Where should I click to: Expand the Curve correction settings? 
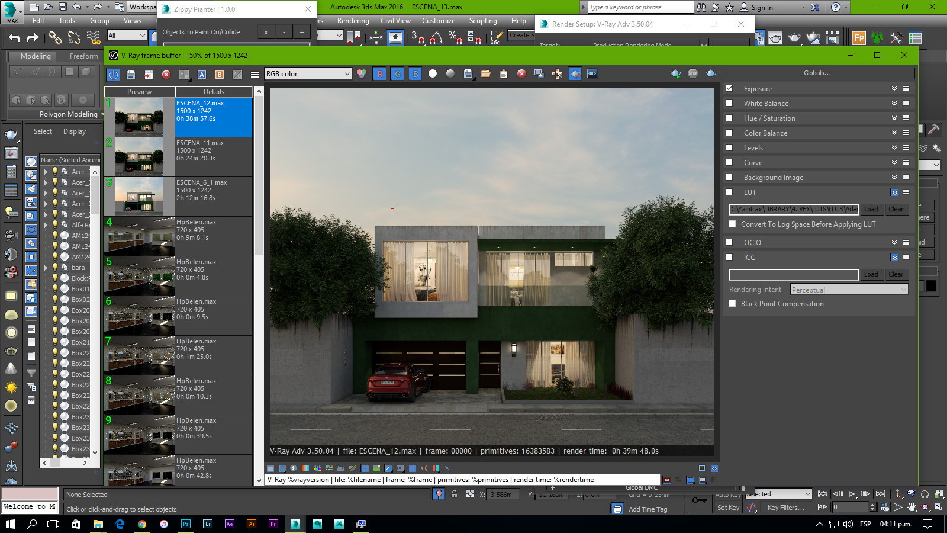pyautogui.click(x=894, y=162)
